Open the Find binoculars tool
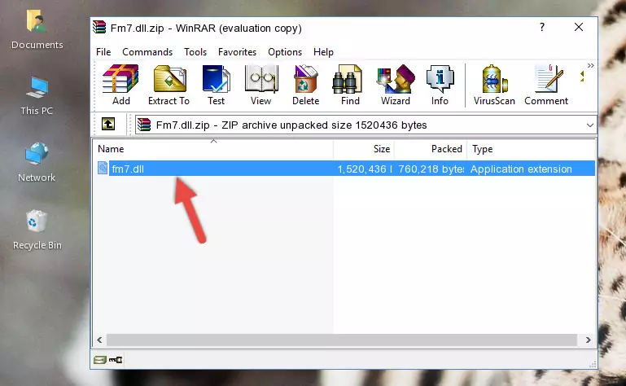 [350, 85]
